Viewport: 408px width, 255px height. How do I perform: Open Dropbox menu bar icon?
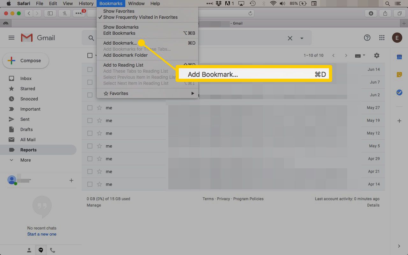coord(218,4)
